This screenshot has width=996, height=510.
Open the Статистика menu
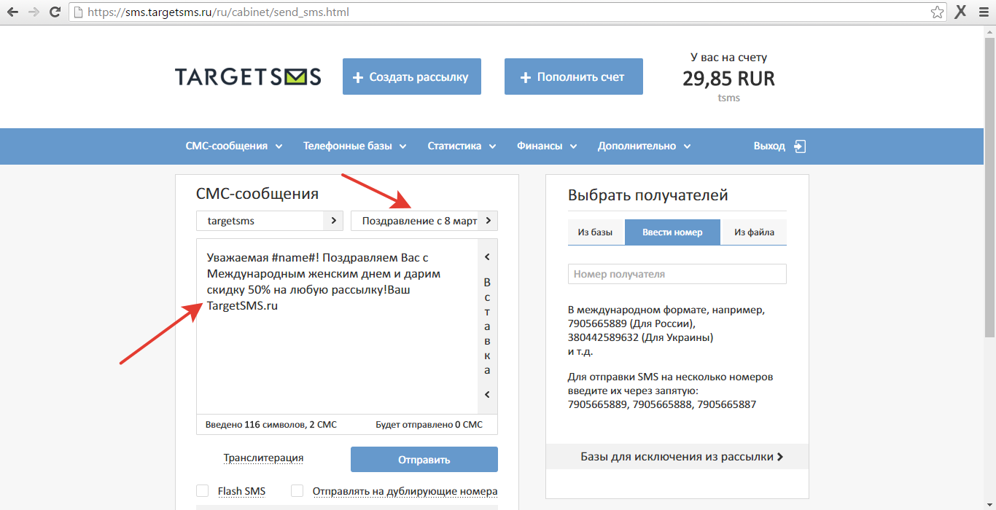462,146
